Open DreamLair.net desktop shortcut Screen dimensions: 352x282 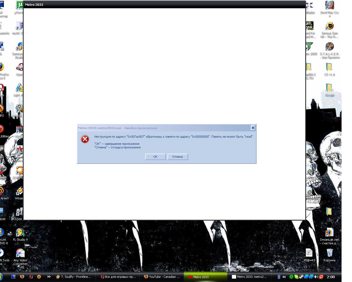pyautogui.click(x=329, y=236)
